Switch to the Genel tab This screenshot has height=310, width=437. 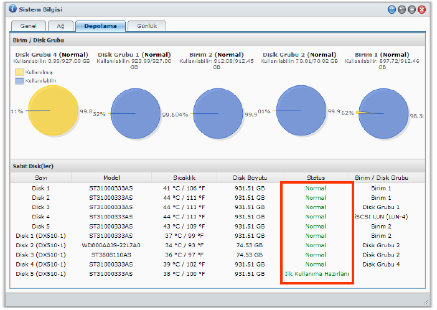pos(29,26)
